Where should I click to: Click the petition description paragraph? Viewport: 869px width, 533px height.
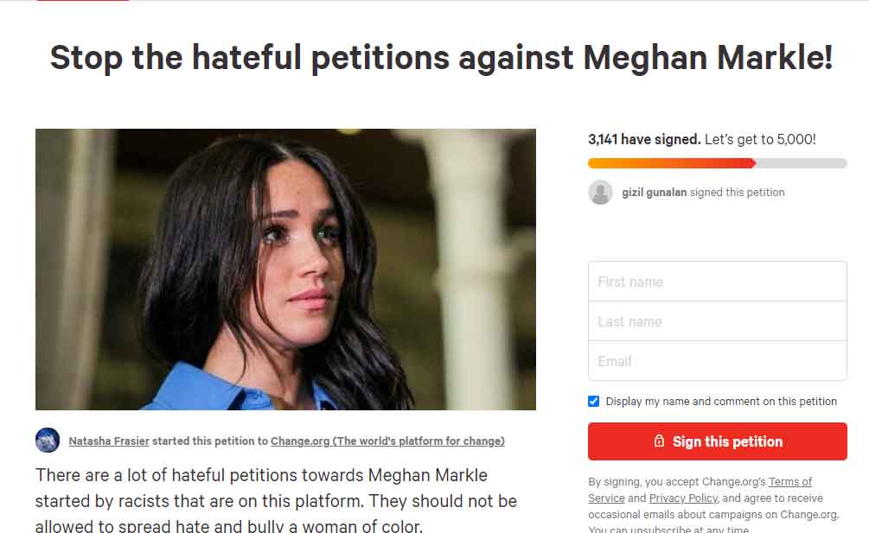[275, 500]
